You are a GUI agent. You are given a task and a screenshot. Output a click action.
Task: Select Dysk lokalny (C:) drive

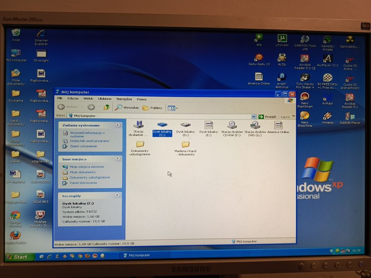162,129
